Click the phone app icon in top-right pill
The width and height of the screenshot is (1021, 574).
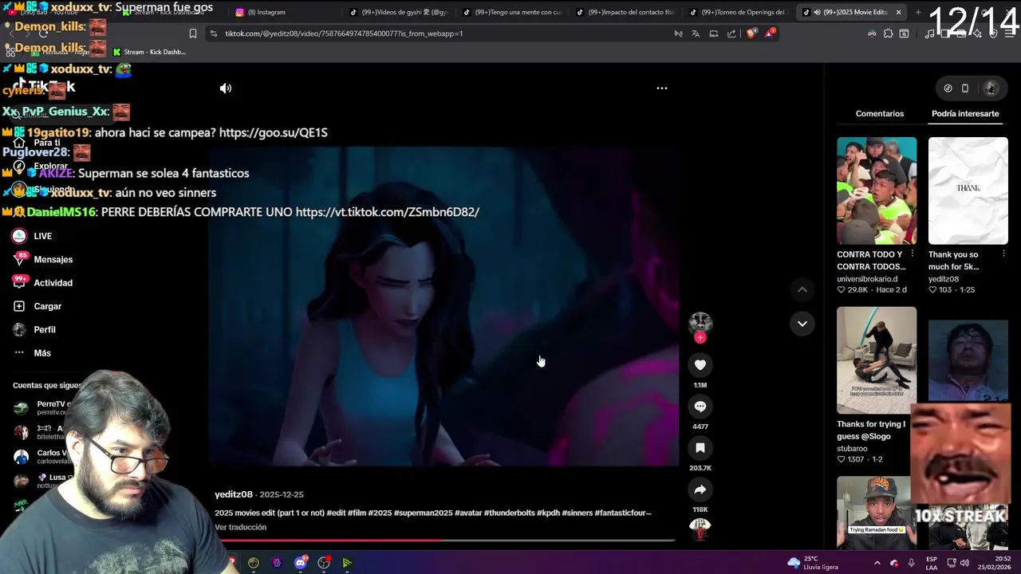pyautogui.click(x=965, y=88)
